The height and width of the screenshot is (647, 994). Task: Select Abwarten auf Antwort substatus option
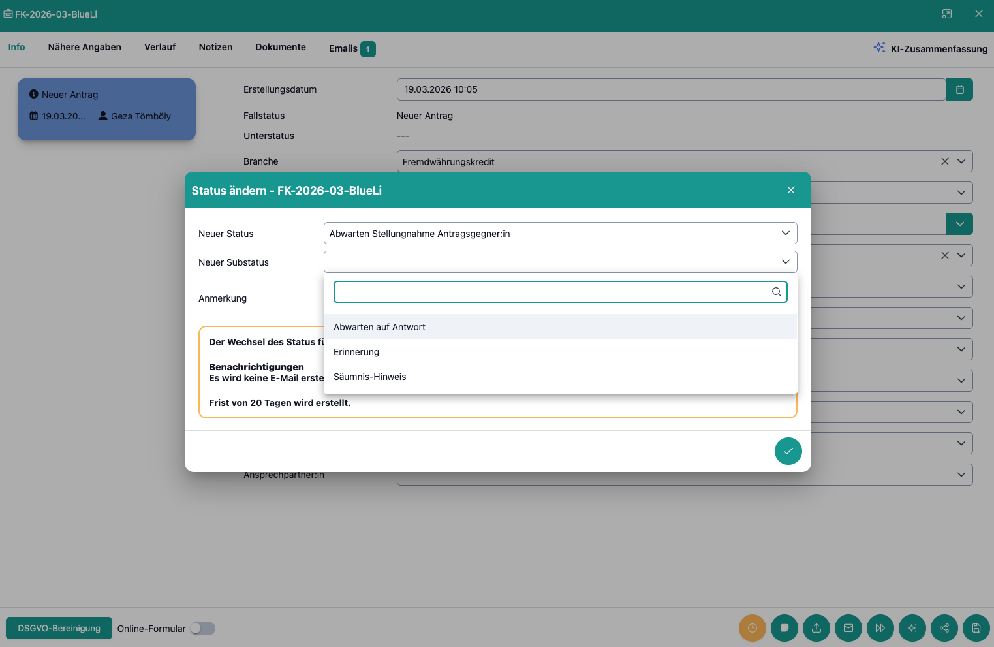pyautogui.click(x=561, y=327)
